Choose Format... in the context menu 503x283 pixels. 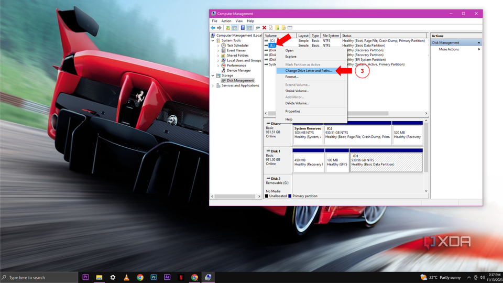(311, 77)
